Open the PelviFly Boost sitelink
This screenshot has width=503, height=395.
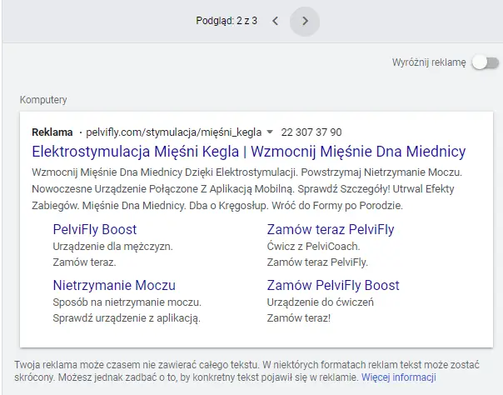[95, 229]
